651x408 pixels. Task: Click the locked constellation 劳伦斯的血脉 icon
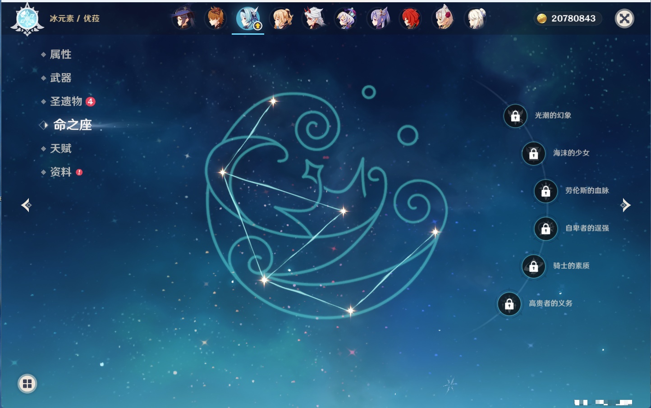coord(546,191)
